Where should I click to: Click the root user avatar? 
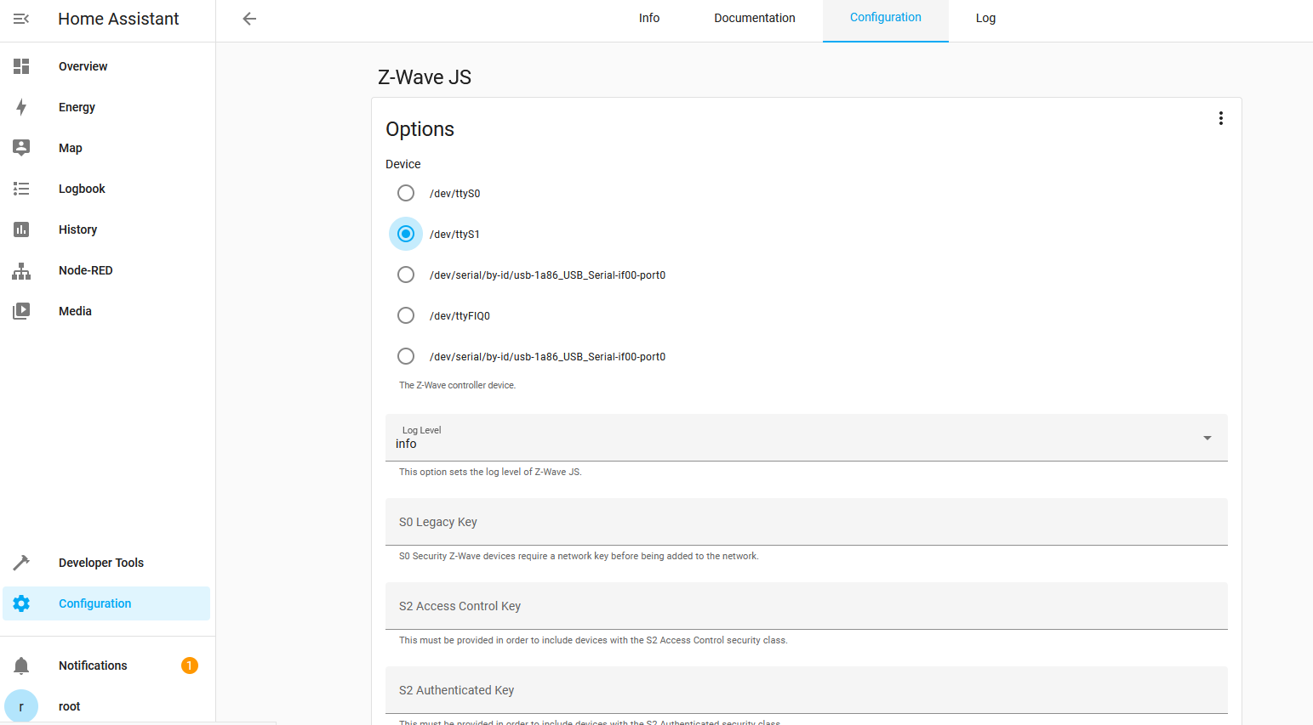21,706
